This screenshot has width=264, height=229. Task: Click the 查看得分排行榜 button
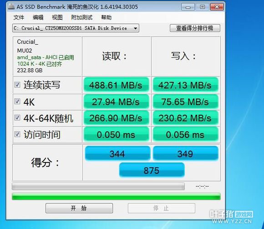click(x=195, y=28)
